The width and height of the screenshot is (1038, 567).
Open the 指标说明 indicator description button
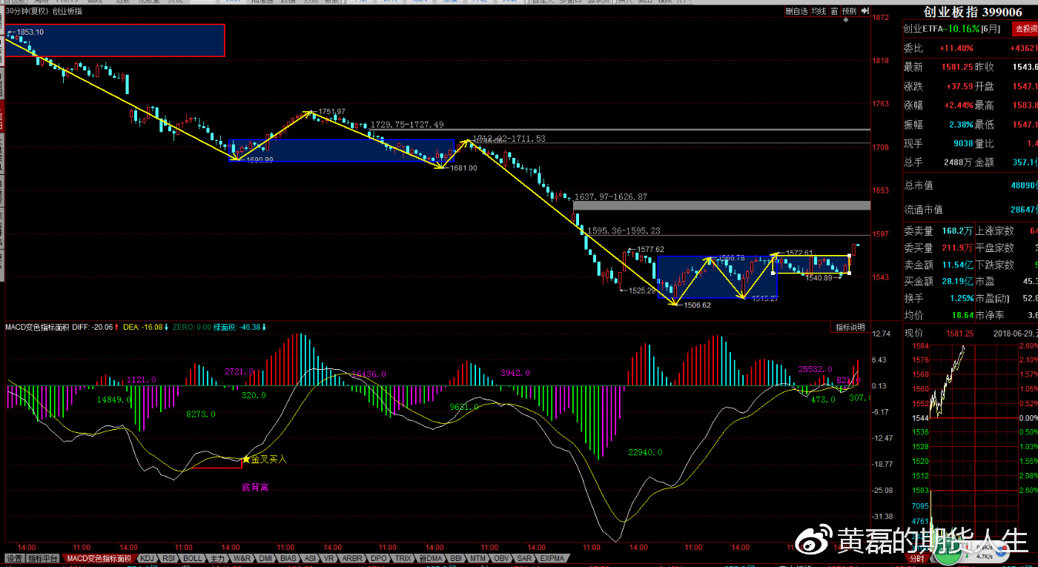[x=850, y=327]
